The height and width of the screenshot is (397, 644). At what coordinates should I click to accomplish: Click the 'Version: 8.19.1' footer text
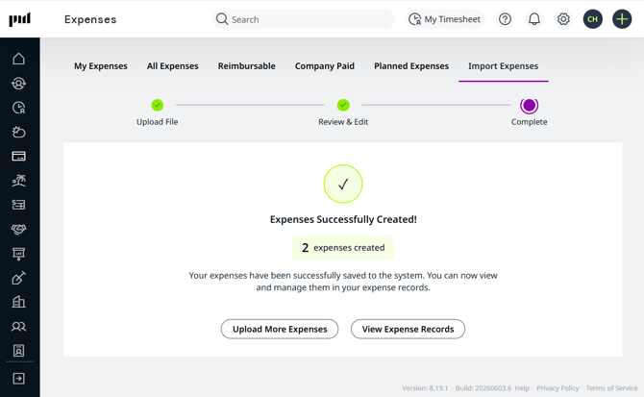[425, 388]
